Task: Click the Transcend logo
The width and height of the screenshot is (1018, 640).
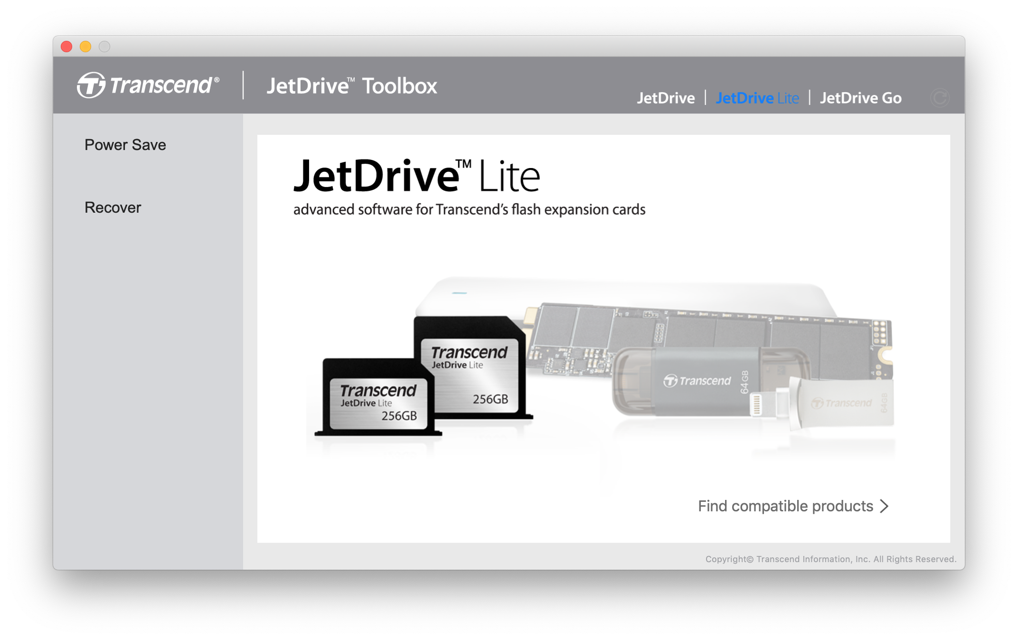Action: point(148,85)
